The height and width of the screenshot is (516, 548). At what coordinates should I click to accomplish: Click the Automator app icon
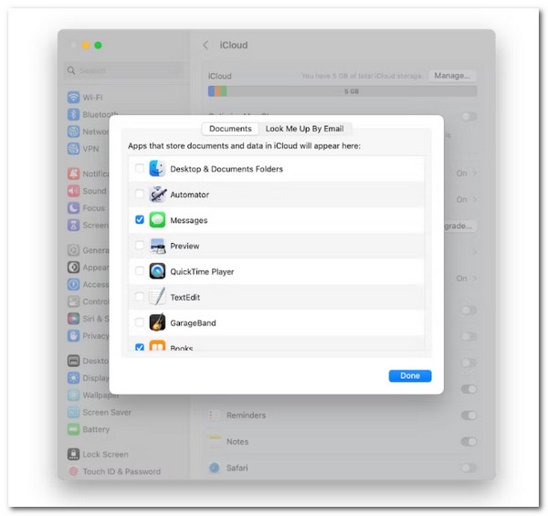[x=157, y=195]
